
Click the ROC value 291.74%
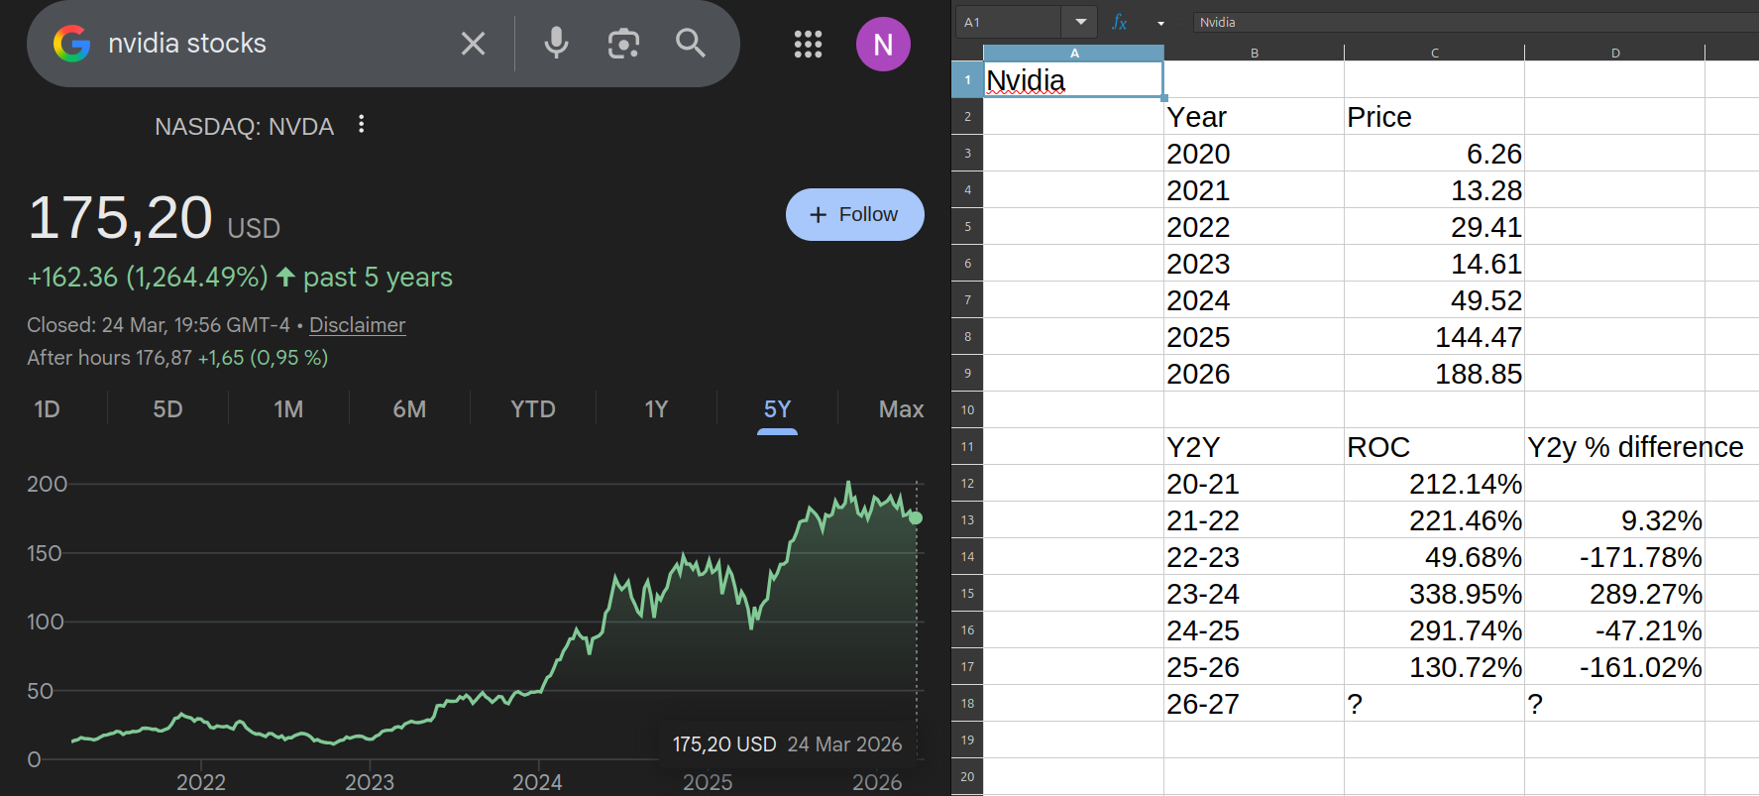point(1434,629)
